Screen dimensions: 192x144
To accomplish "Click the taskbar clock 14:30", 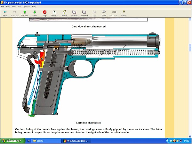I will pyautogui.click(x=186, y=141).
